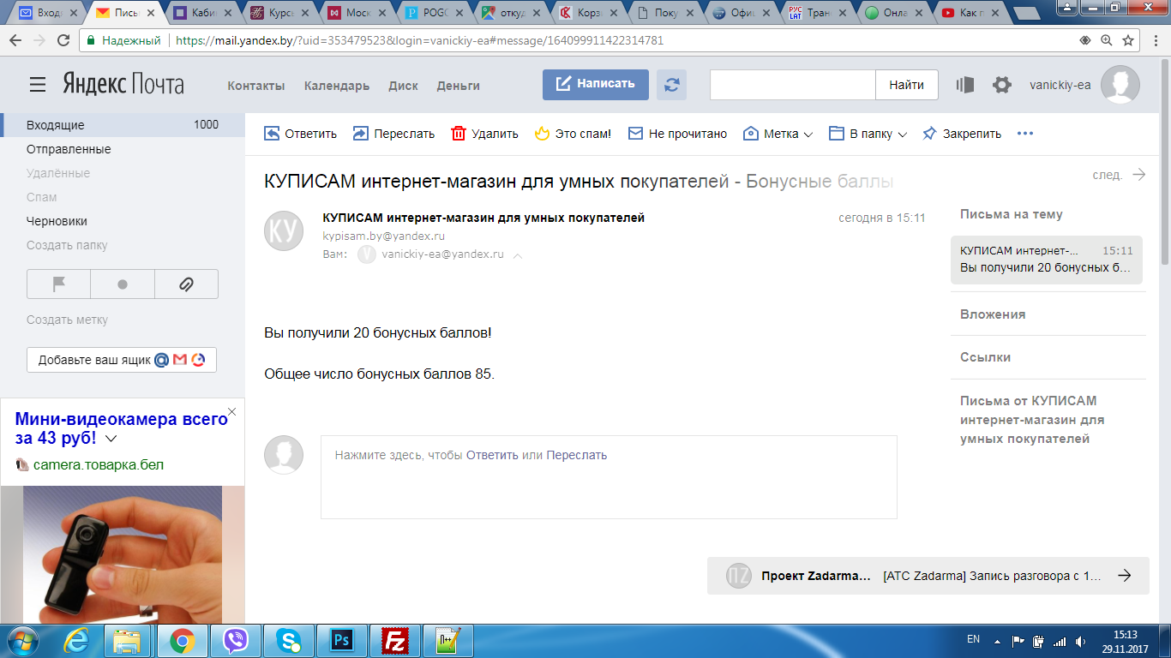This screenshot has height=658, width=1171.
Task: Open the Удалённые folder
Action: (x=58, y=173)
